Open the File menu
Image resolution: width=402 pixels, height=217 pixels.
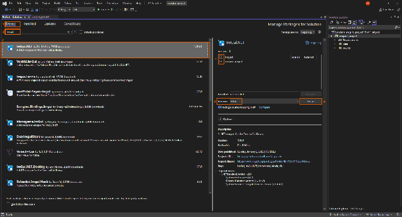tap(11, 4)
